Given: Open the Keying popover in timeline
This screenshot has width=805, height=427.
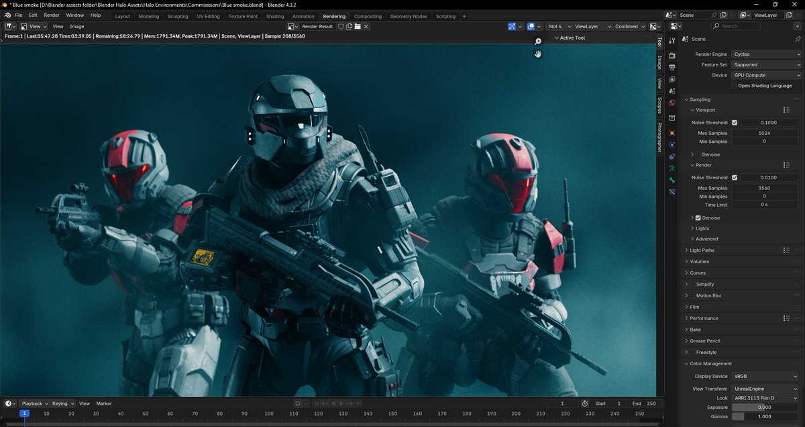Looking at the screenshot, I should click(x=62, y=404).
